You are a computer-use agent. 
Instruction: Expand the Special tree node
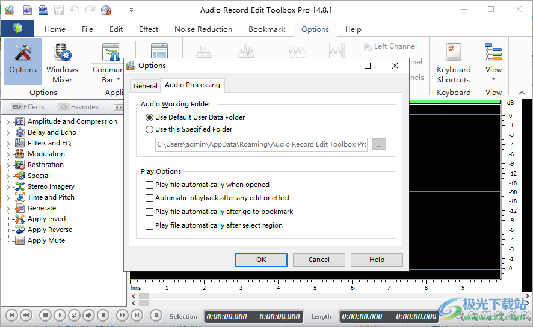pos(8,176)
